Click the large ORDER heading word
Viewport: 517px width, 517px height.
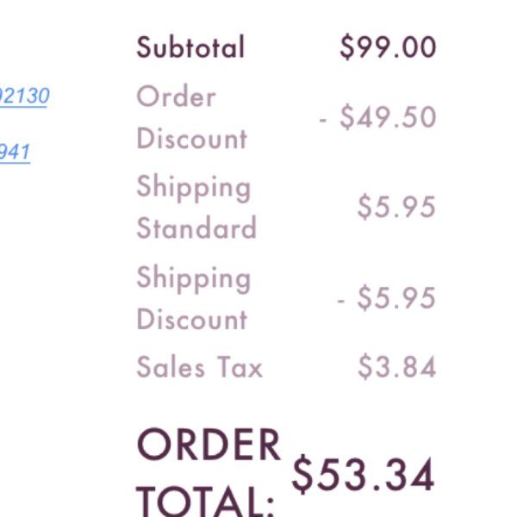[x=209, y=444]
